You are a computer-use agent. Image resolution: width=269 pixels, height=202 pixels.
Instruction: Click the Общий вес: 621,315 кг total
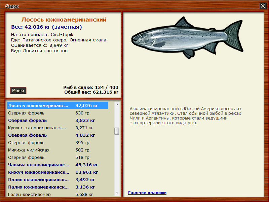[91, 92]
